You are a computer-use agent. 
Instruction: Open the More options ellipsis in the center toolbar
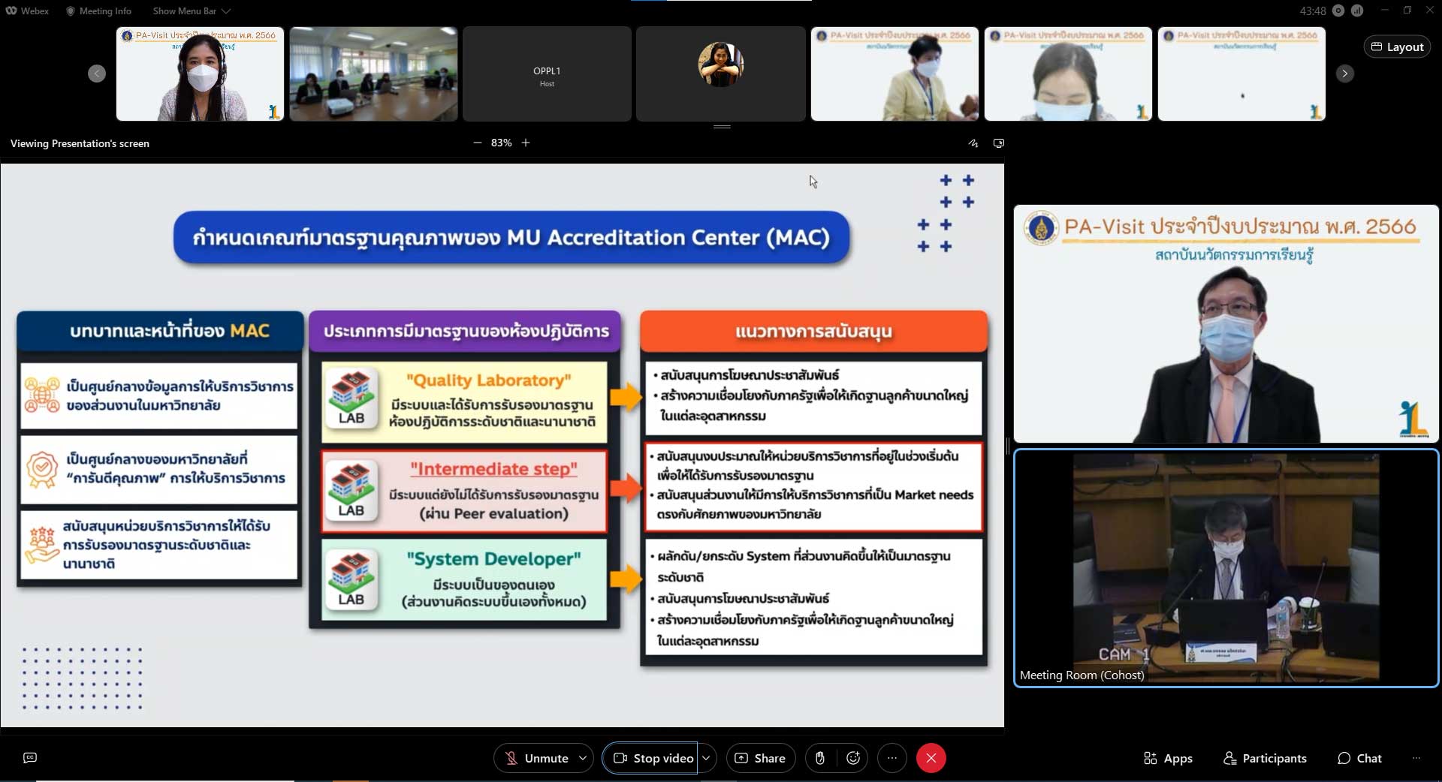tap(891, 758)
